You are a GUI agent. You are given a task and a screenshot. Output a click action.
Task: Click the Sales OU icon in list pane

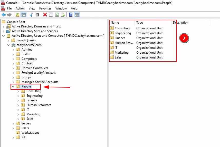point(112,57)
